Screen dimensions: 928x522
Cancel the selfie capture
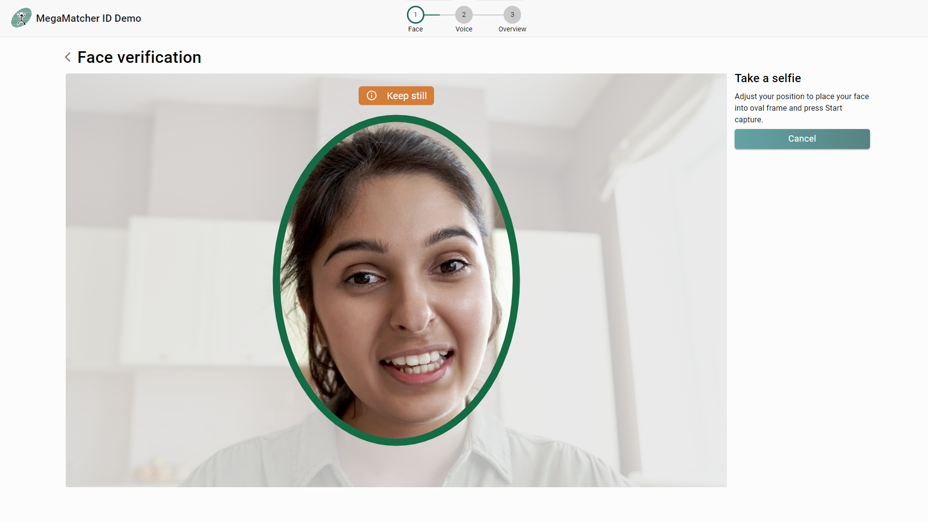click(x=802, y=139)
